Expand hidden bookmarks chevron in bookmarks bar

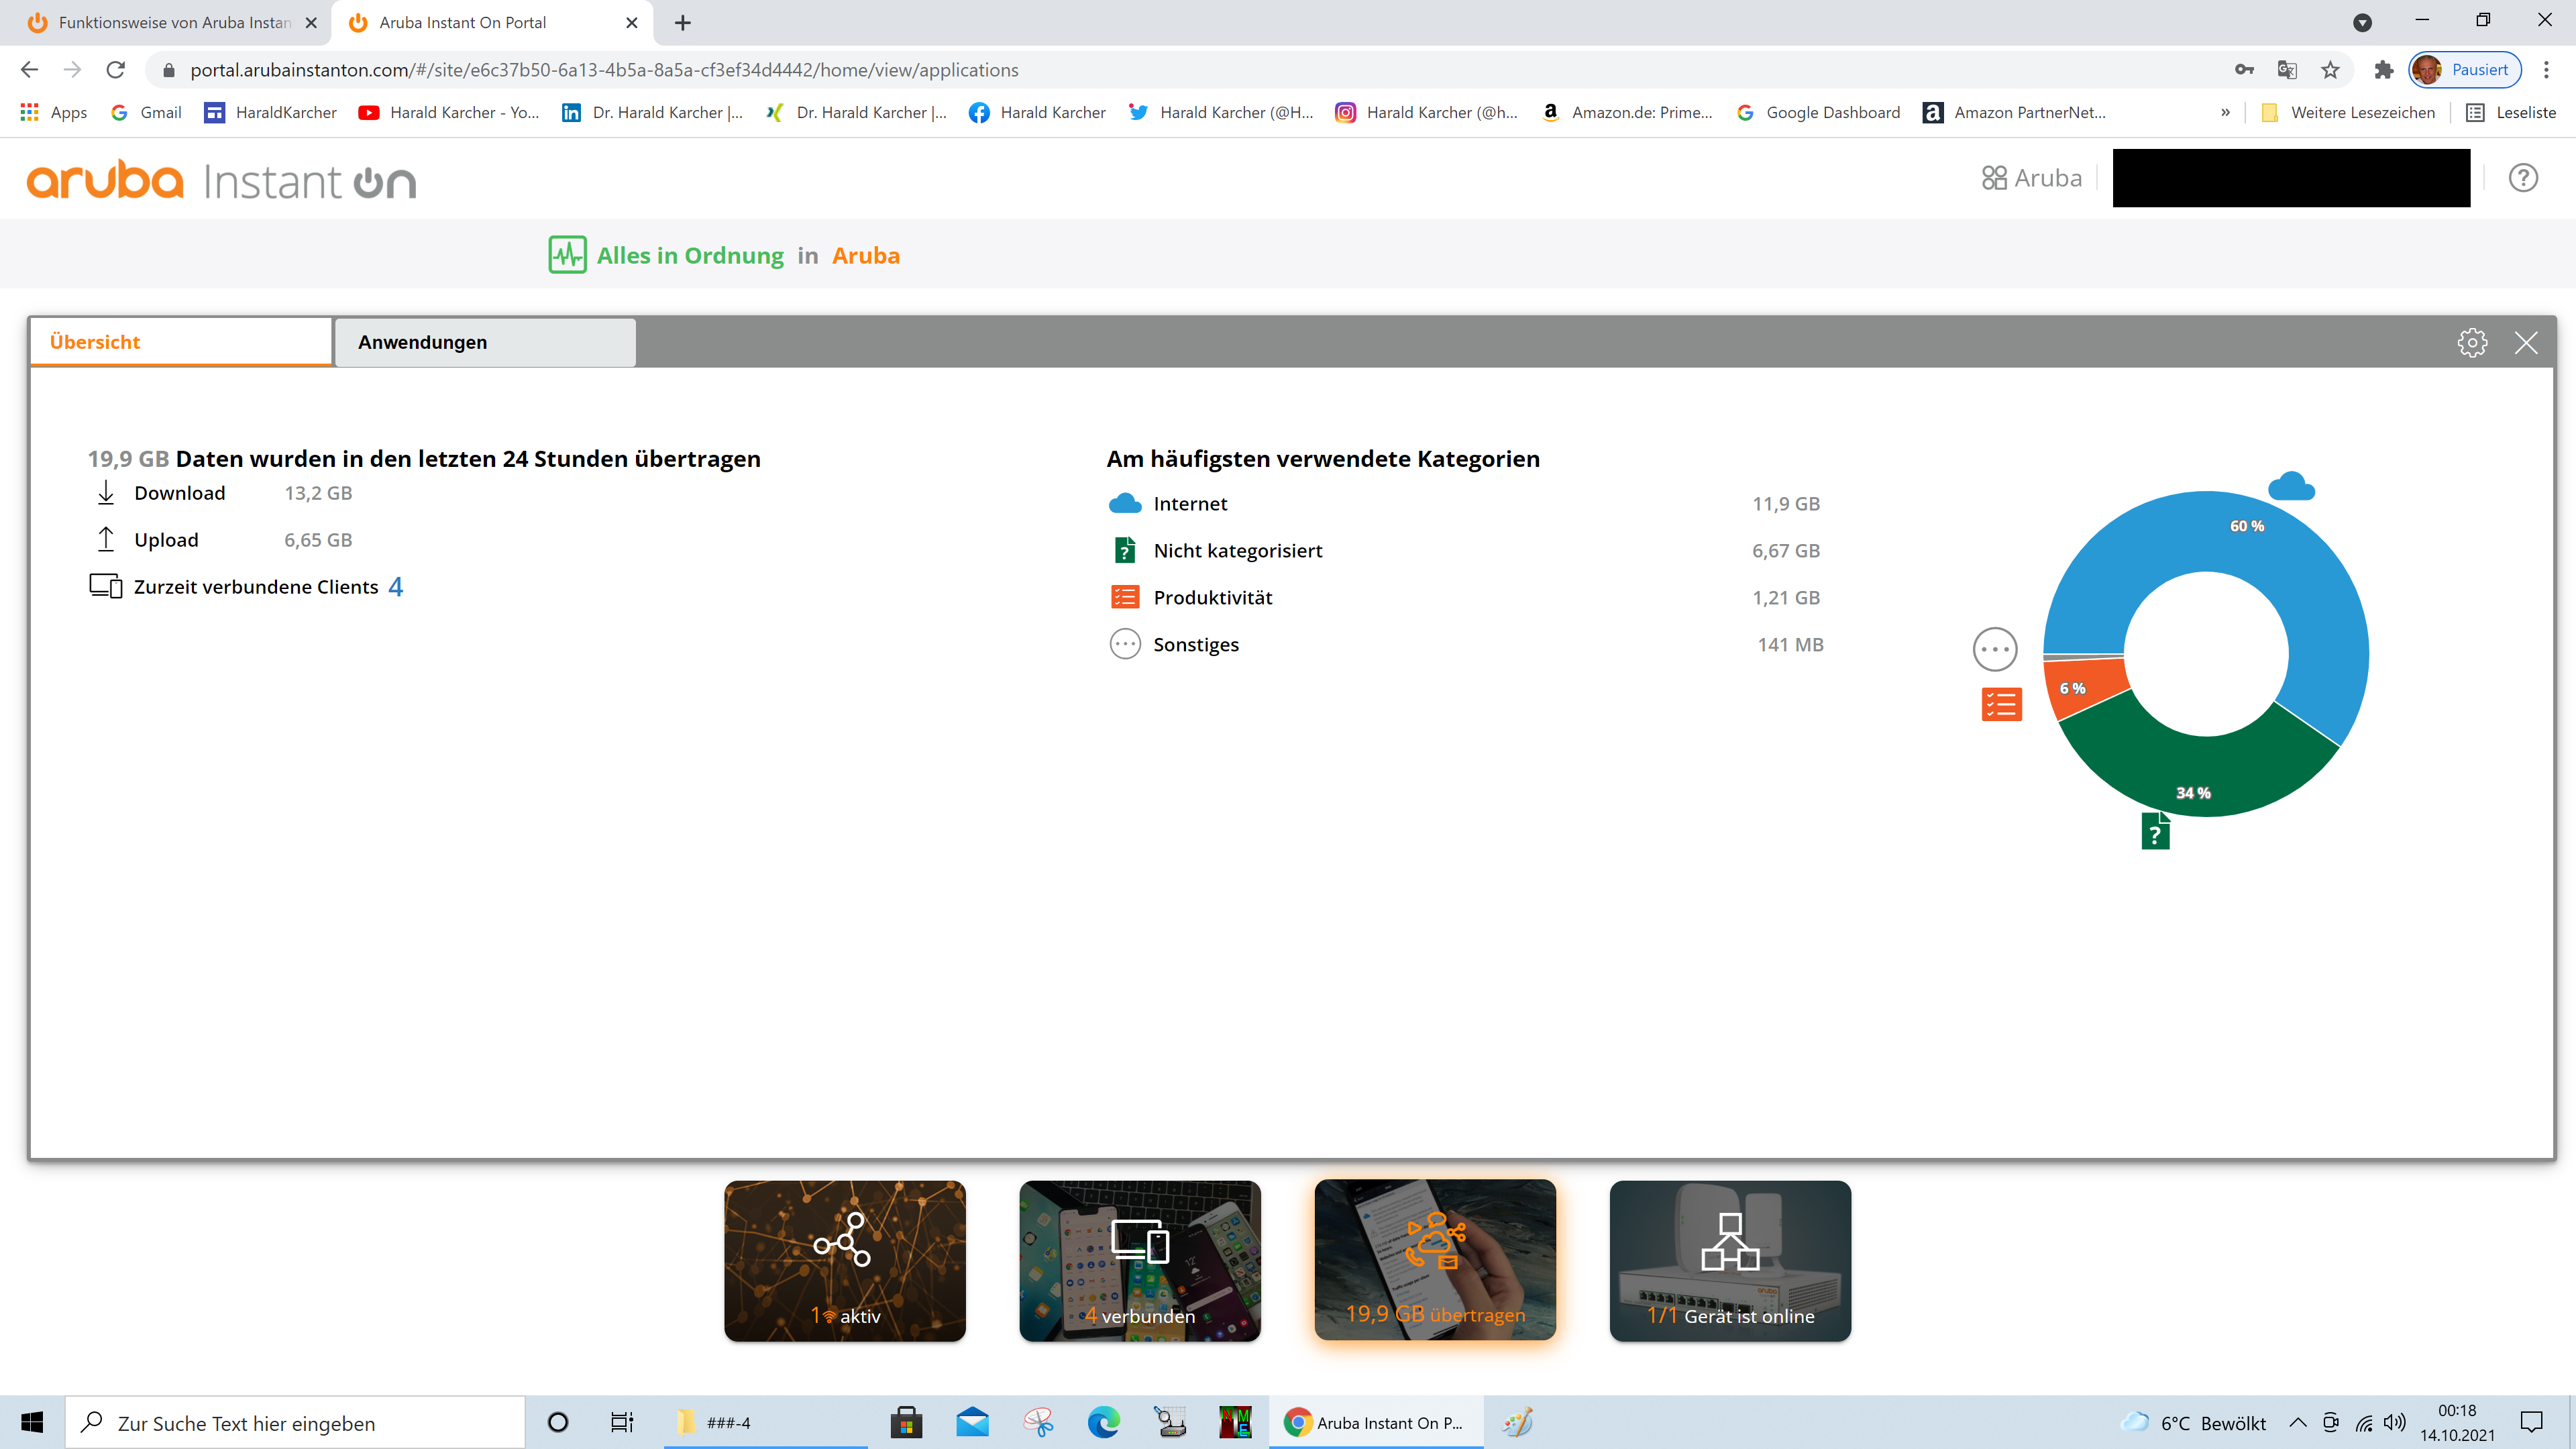(2225, 112)
